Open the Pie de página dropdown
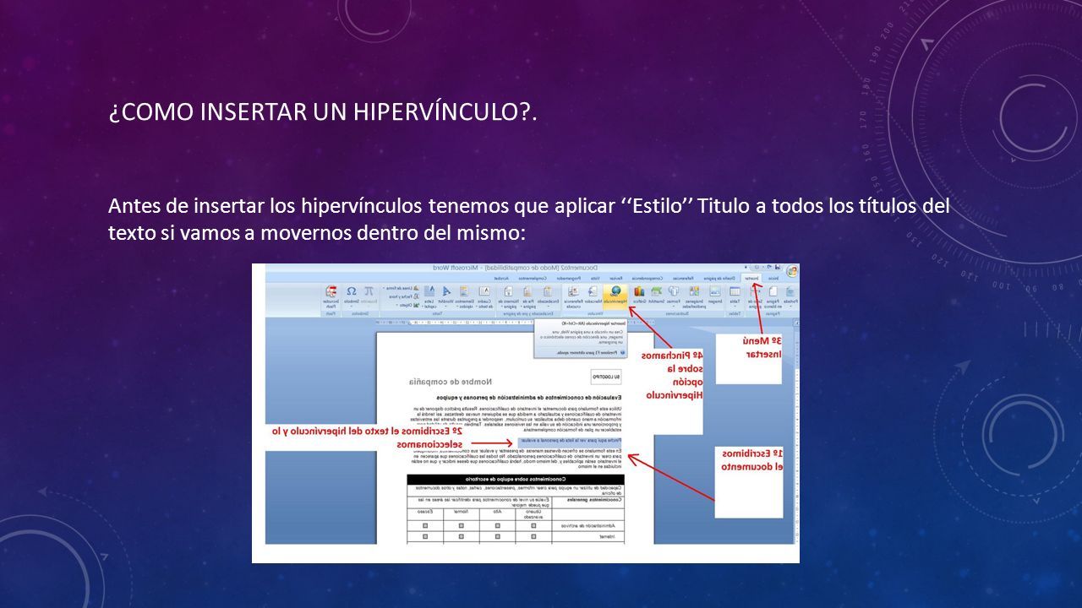The image size is (1082, 608). tap(528, 296)
